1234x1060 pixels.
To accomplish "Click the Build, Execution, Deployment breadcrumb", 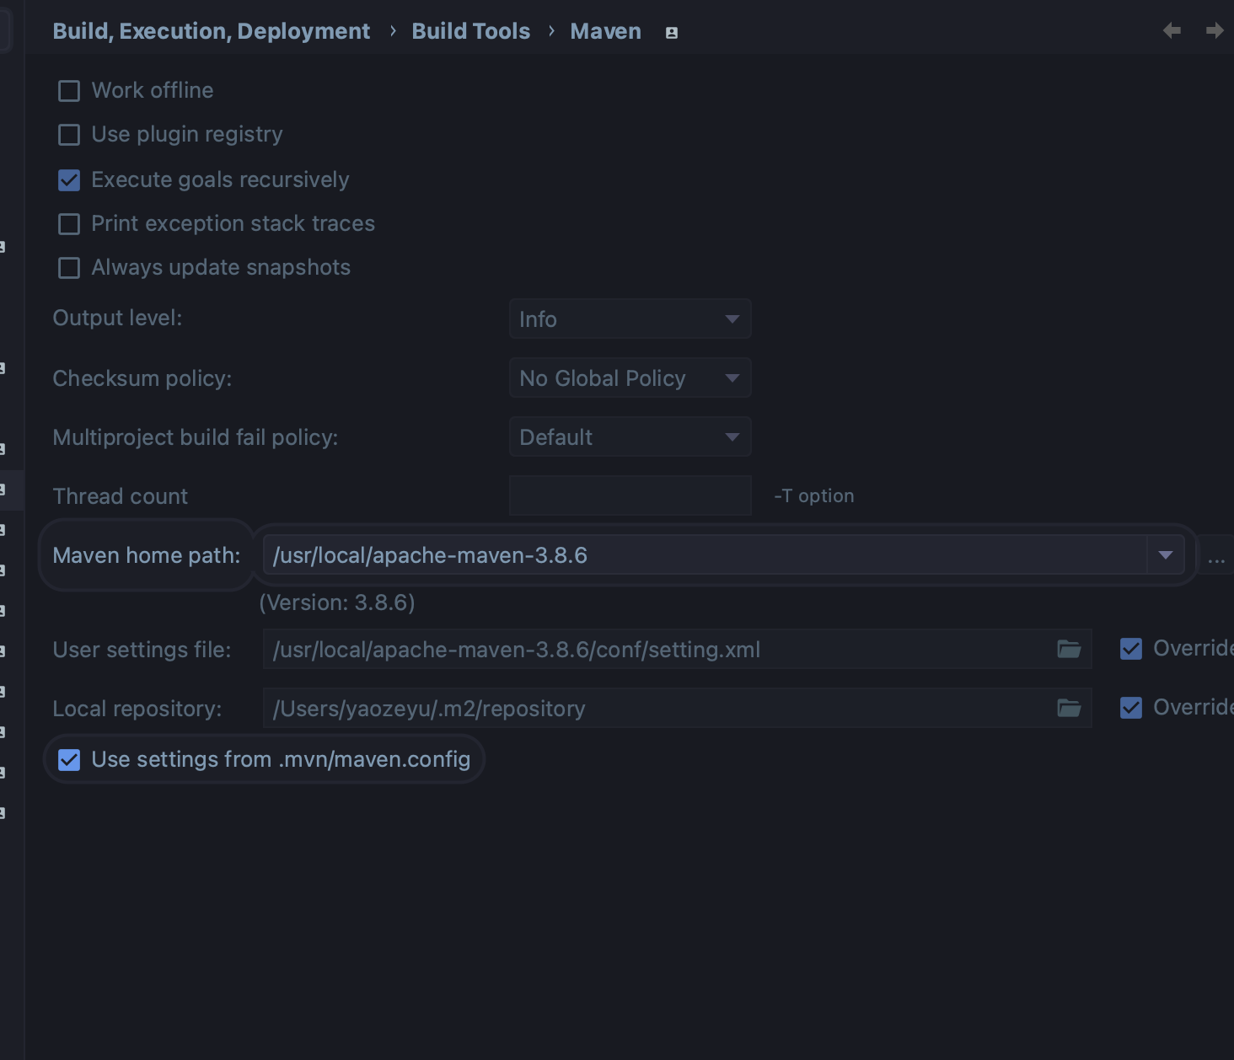I will click(x=212, y=31).
